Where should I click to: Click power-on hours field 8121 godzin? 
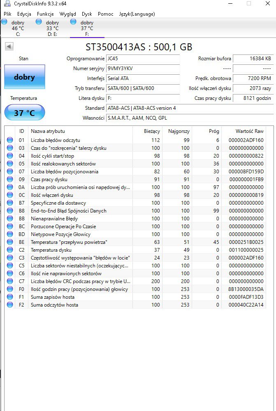click(253, 98)
